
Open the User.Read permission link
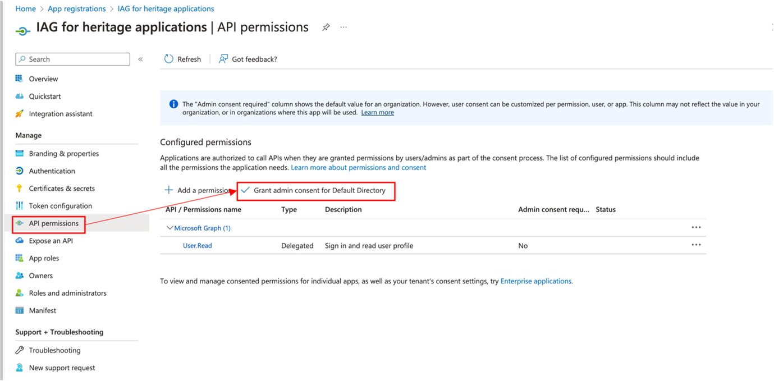[197, 245]
